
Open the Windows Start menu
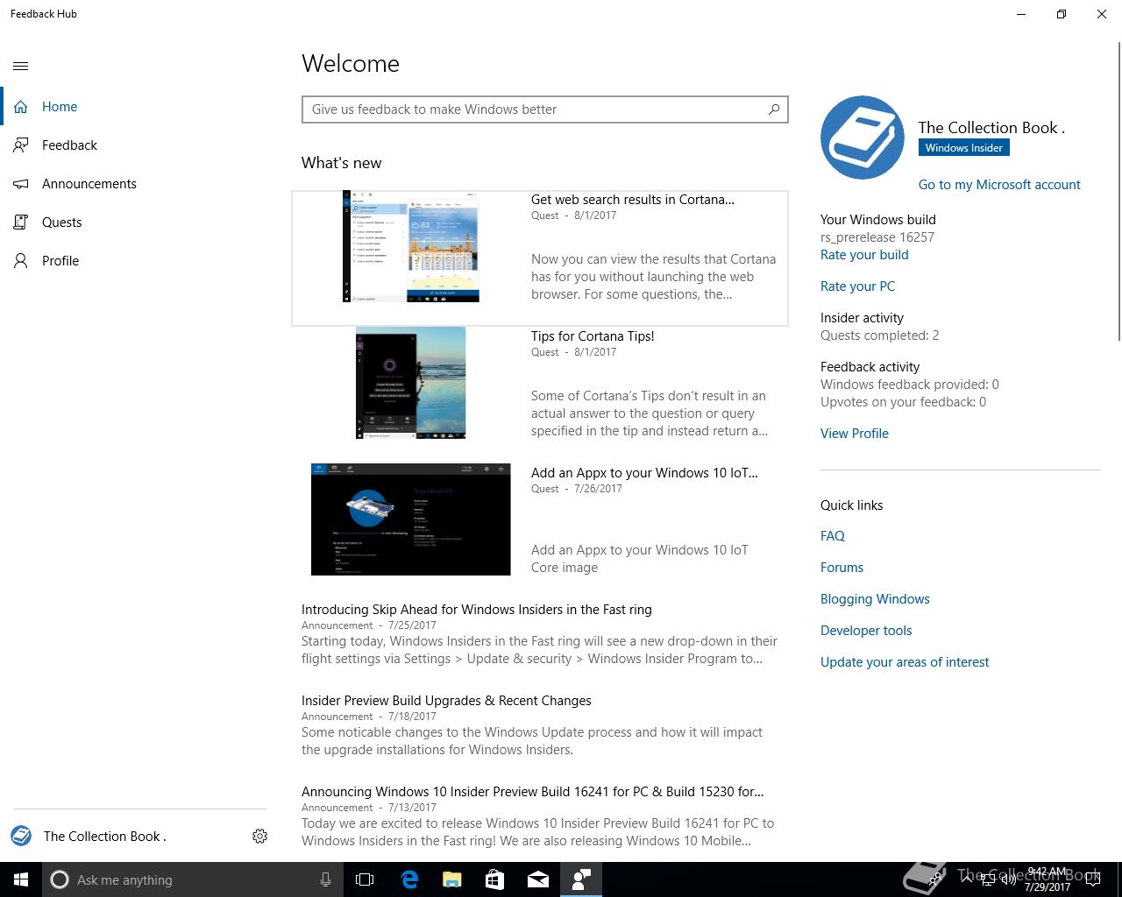[x=21, y=879]
